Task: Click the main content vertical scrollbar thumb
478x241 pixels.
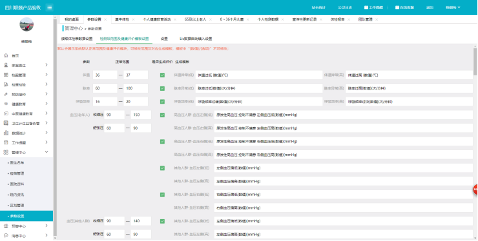Action: (475, 61)
